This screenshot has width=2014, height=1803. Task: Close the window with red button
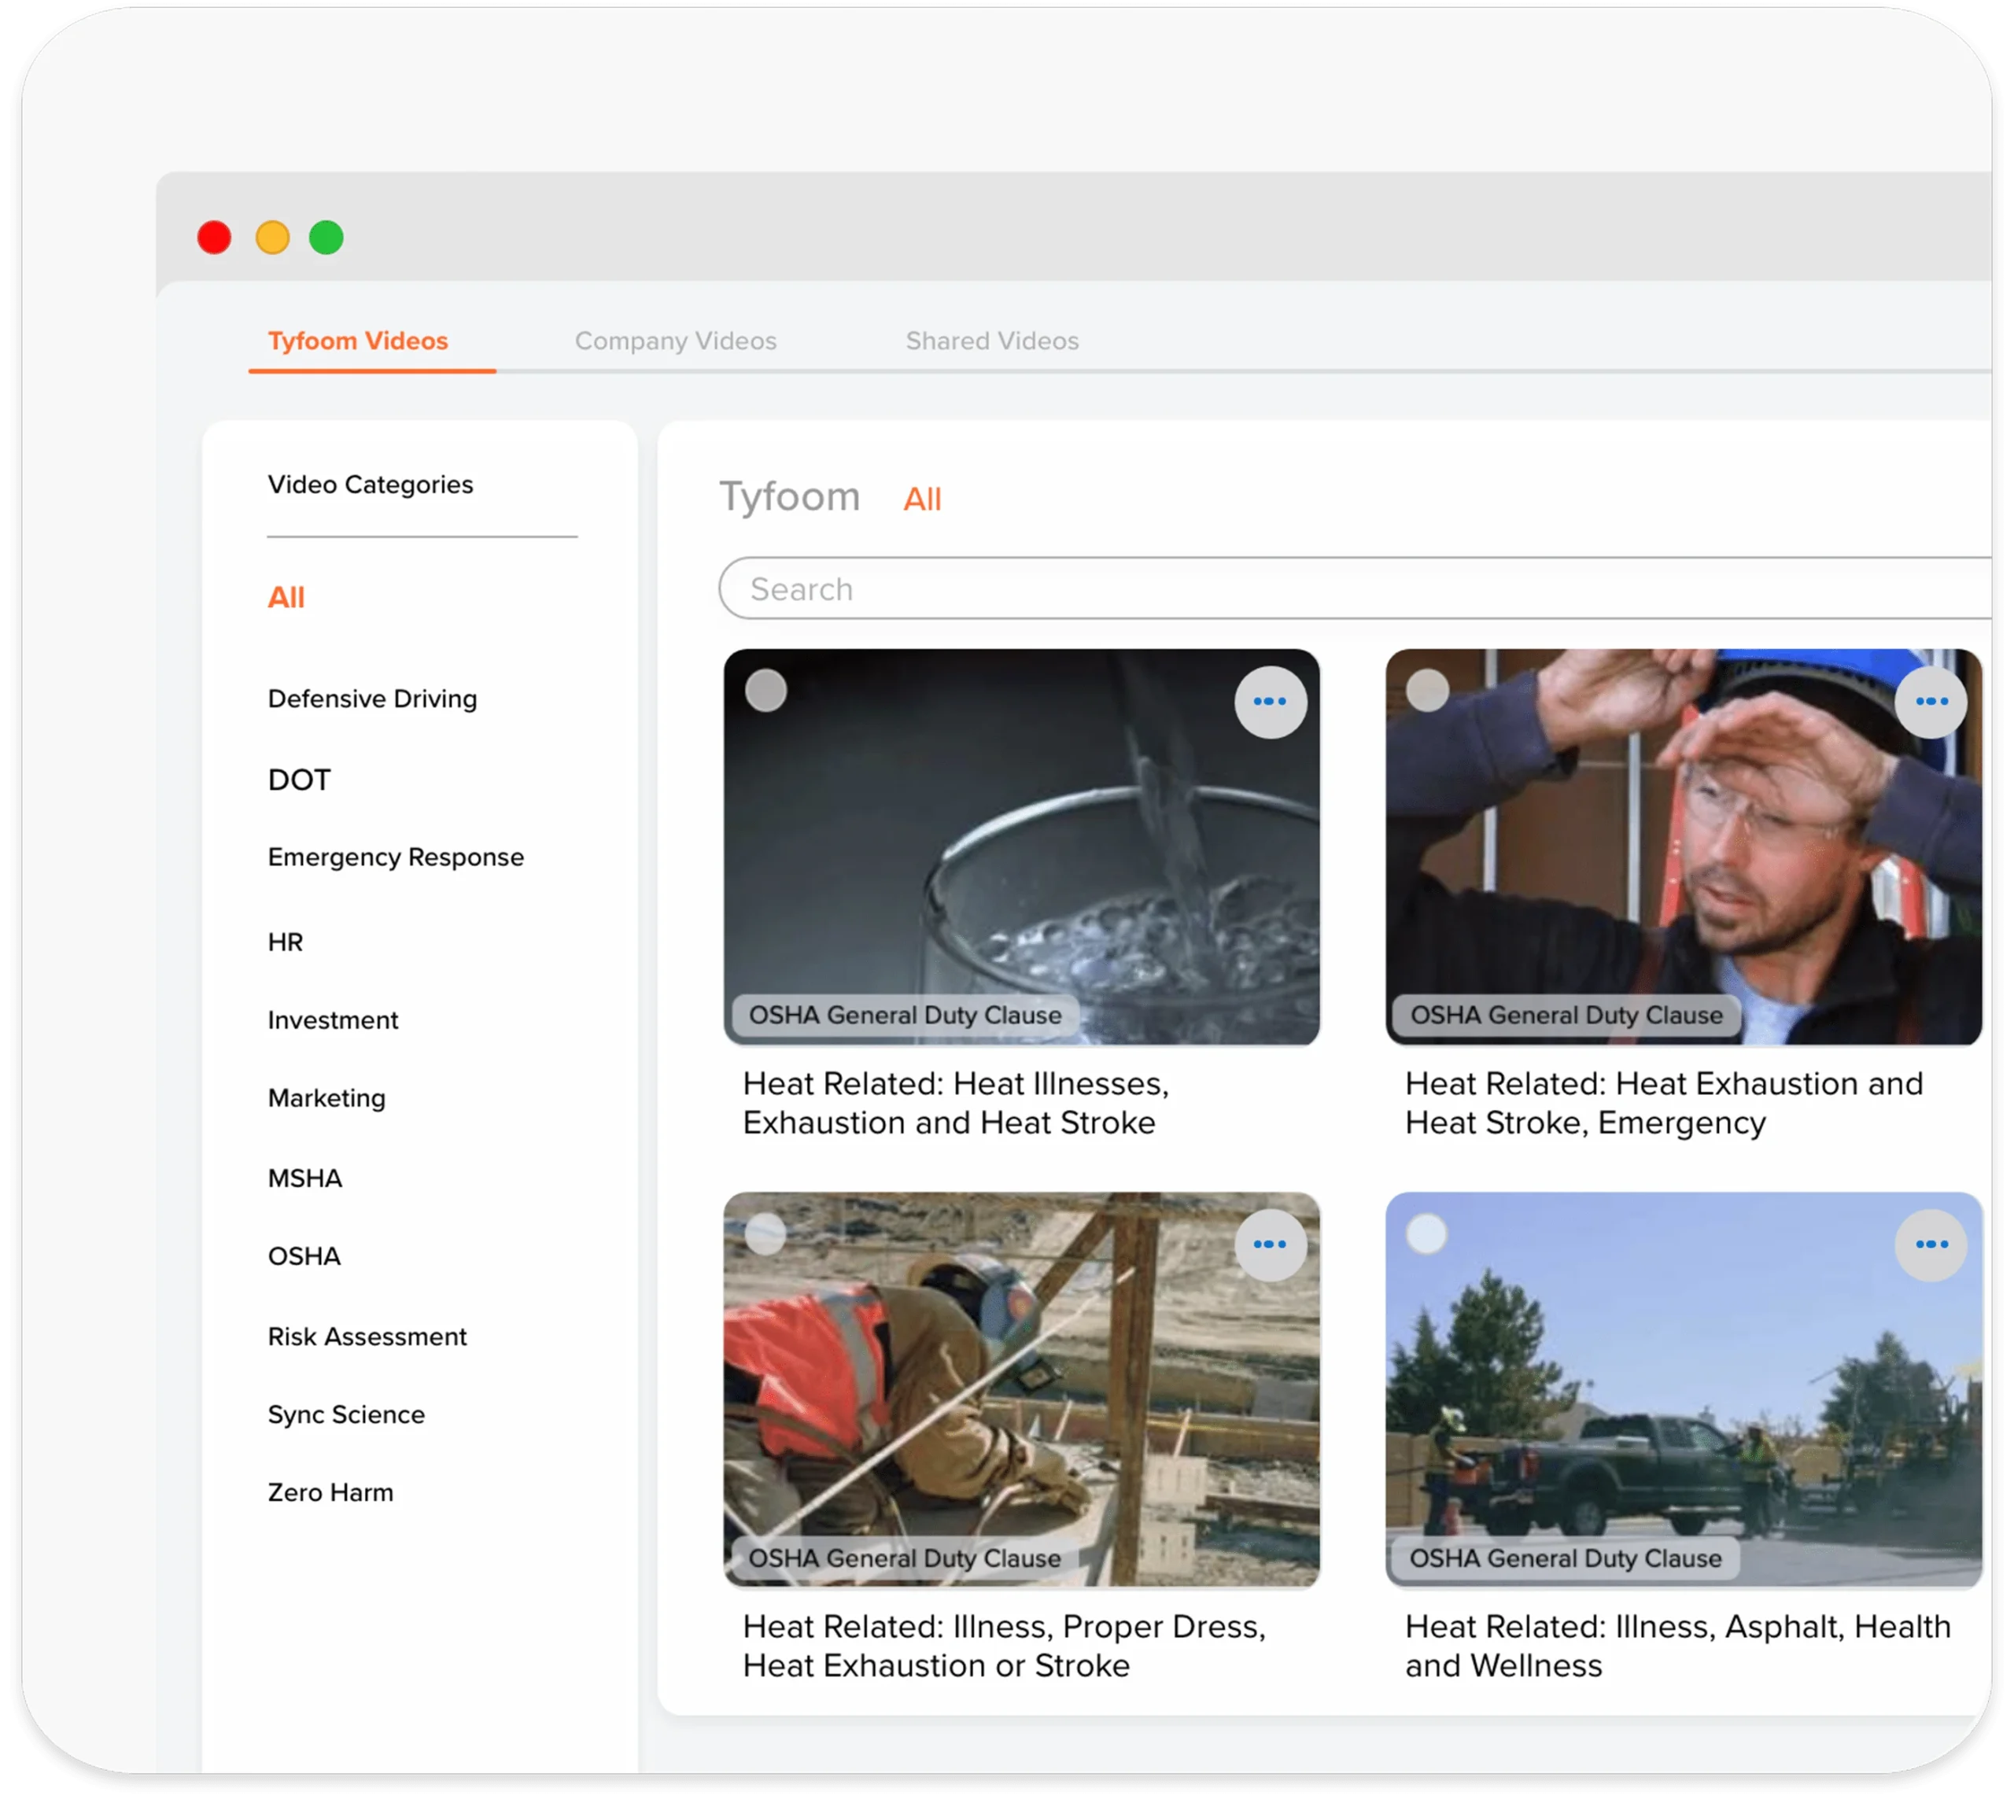[x=214, y=238]
